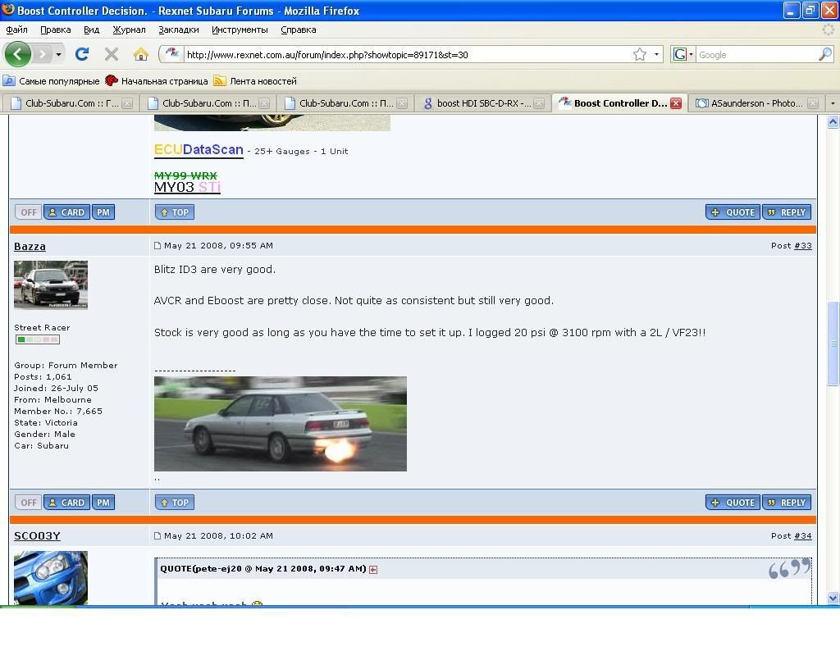
Task: Reload the current page
Action: 82,54
